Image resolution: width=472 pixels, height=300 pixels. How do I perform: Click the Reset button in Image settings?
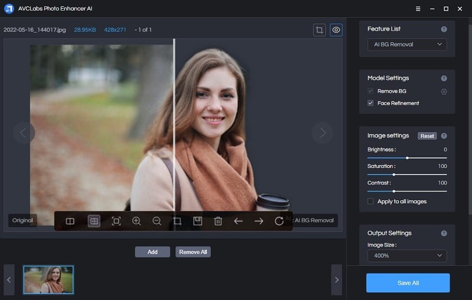click(x=427, y=136)
